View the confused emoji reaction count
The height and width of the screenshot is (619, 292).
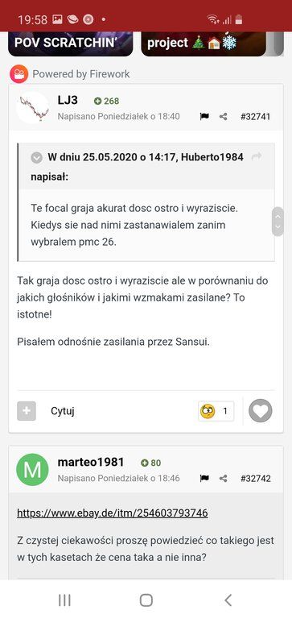click(x=216, y=411)
